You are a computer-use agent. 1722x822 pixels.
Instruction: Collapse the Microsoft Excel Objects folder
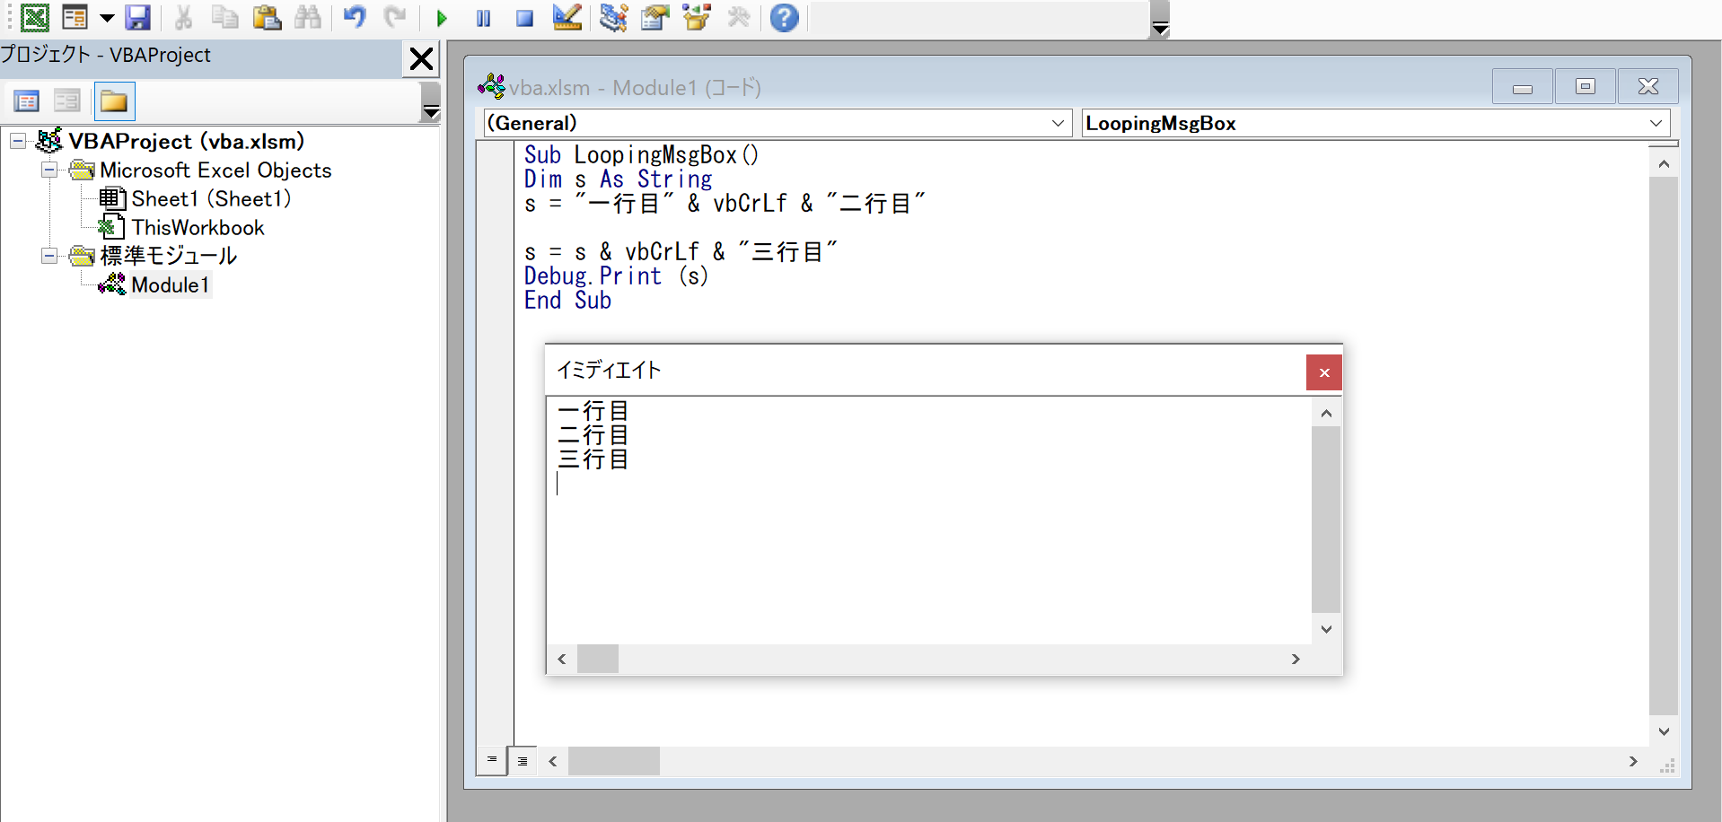(48, 171)
